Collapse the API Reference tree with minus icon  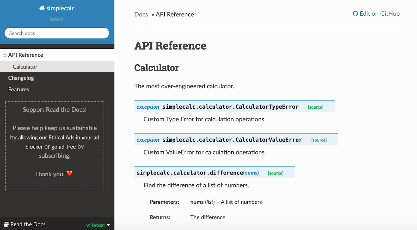(x=4, y=55)
